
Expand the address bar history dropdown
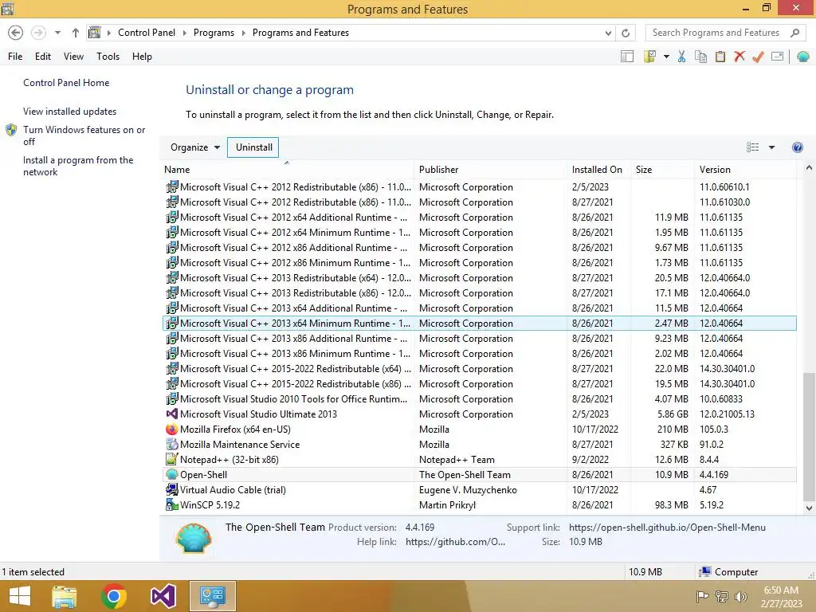coord(608,33)
